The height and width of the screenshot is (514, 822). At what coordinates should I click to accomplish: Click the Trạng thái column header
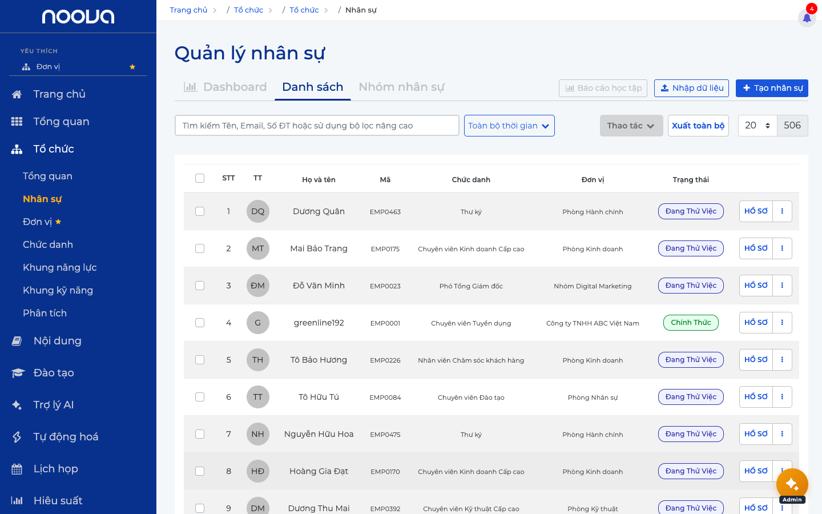pos(691,180)
